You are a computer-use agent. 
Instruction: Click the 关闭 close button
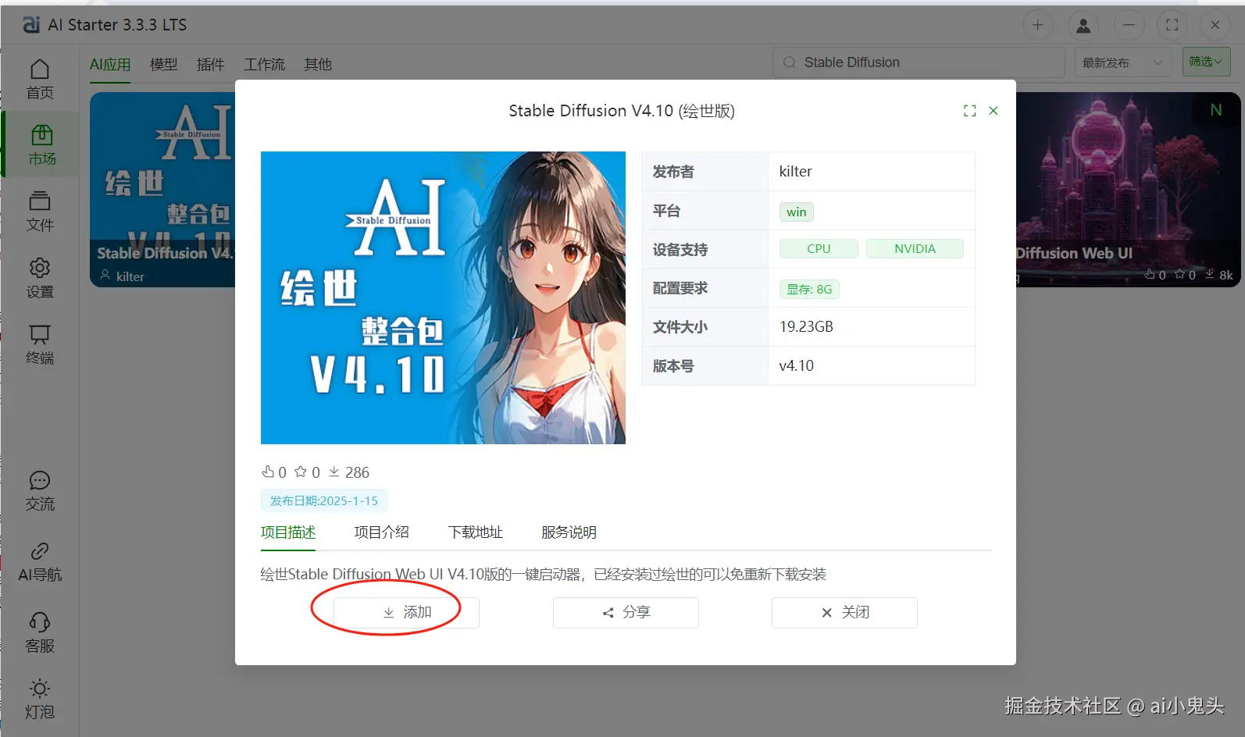tap(844, 613)
